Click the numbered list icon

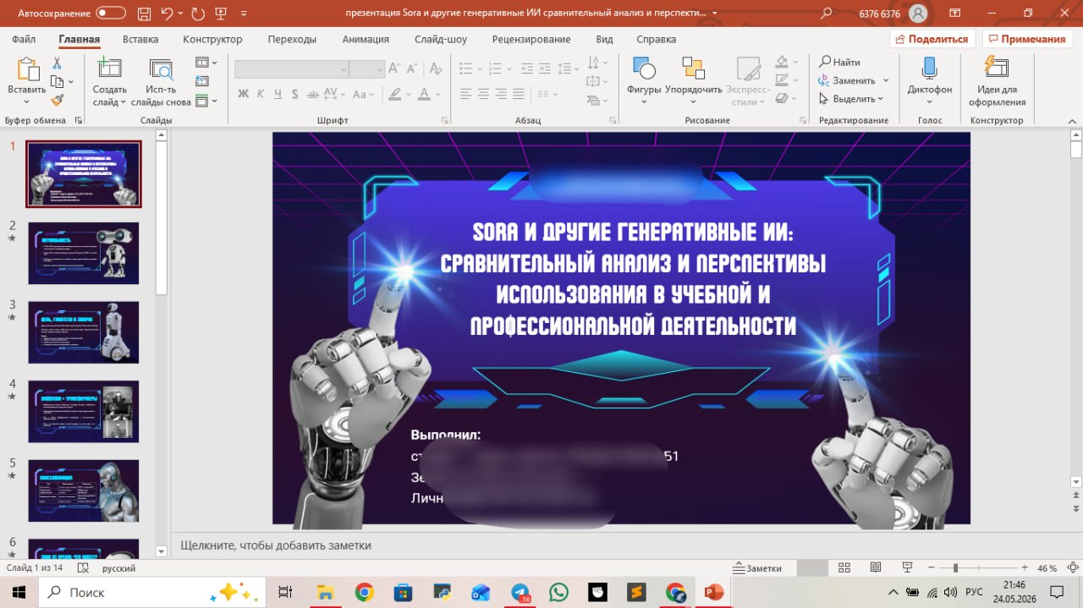click(498, 69)
